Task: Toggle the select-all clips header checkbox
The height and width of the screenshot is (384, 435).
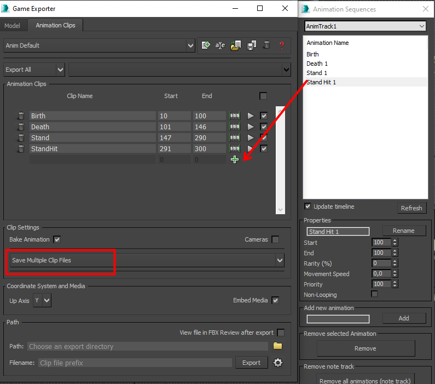Action: (x=263, y=96)
